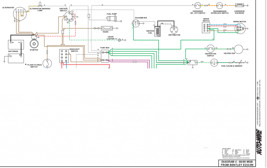Click the heater fan switch symbol
This screenshot has height=168, width=267.
click(210, 49)
